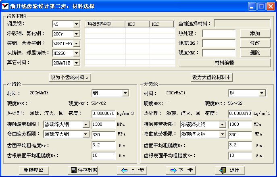This screenshot has height=177, width=277.
Task: Open the 铸钢、合金铸钢 dropdown showing ZG310-57
Action: coord(77,44)
